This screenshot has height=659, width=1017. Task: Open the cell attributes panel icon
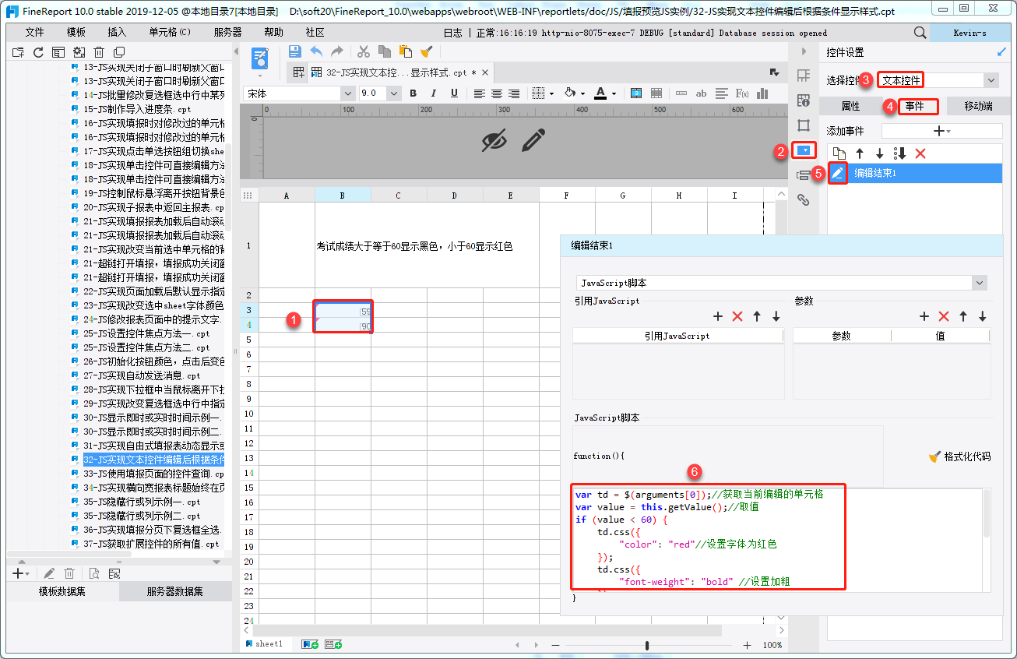pyautogui.click(x=804, y=100)
